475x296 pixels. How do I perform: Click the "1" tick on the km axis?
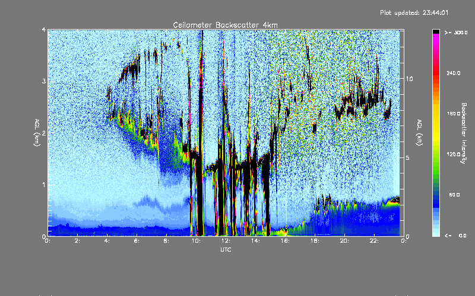[44, 185]
